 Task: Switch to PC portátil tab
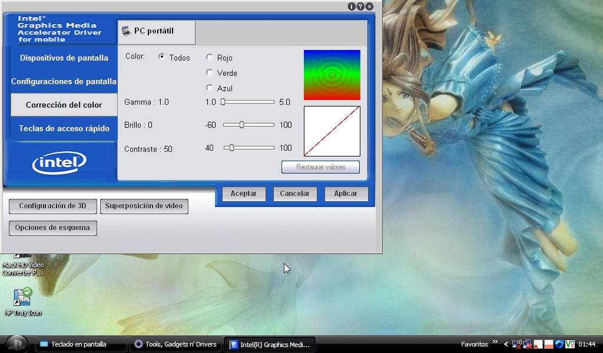(157, 32)
